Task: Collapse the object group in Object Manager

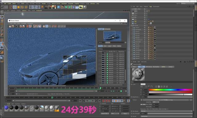Action: click(x=132, y=25)
